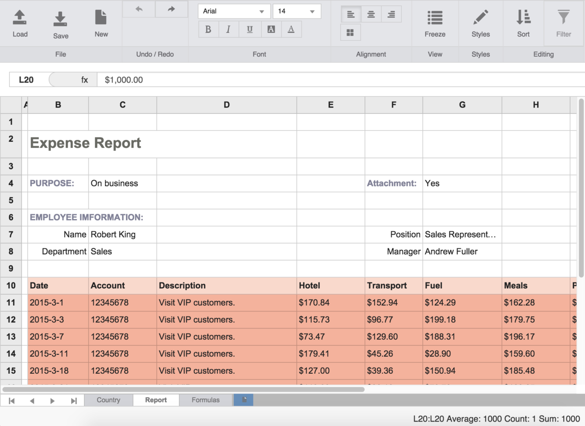
Task: Switch to the Country sheet tab
Action: [x=108, y=400]
